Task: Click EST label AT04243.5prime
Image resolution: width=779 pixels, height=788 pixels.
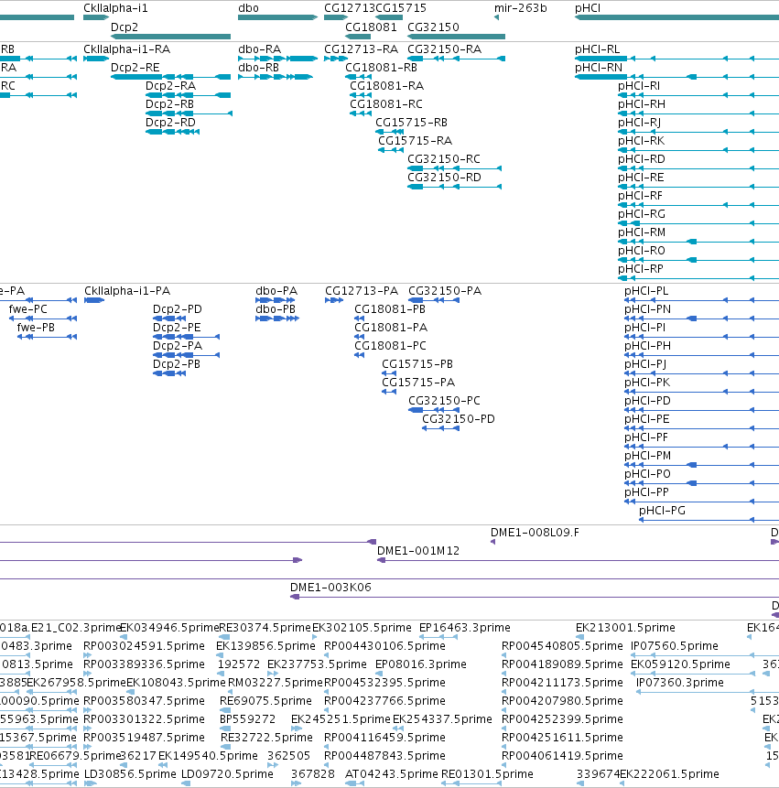Action: pyautogui.click(x=392, y=774)
